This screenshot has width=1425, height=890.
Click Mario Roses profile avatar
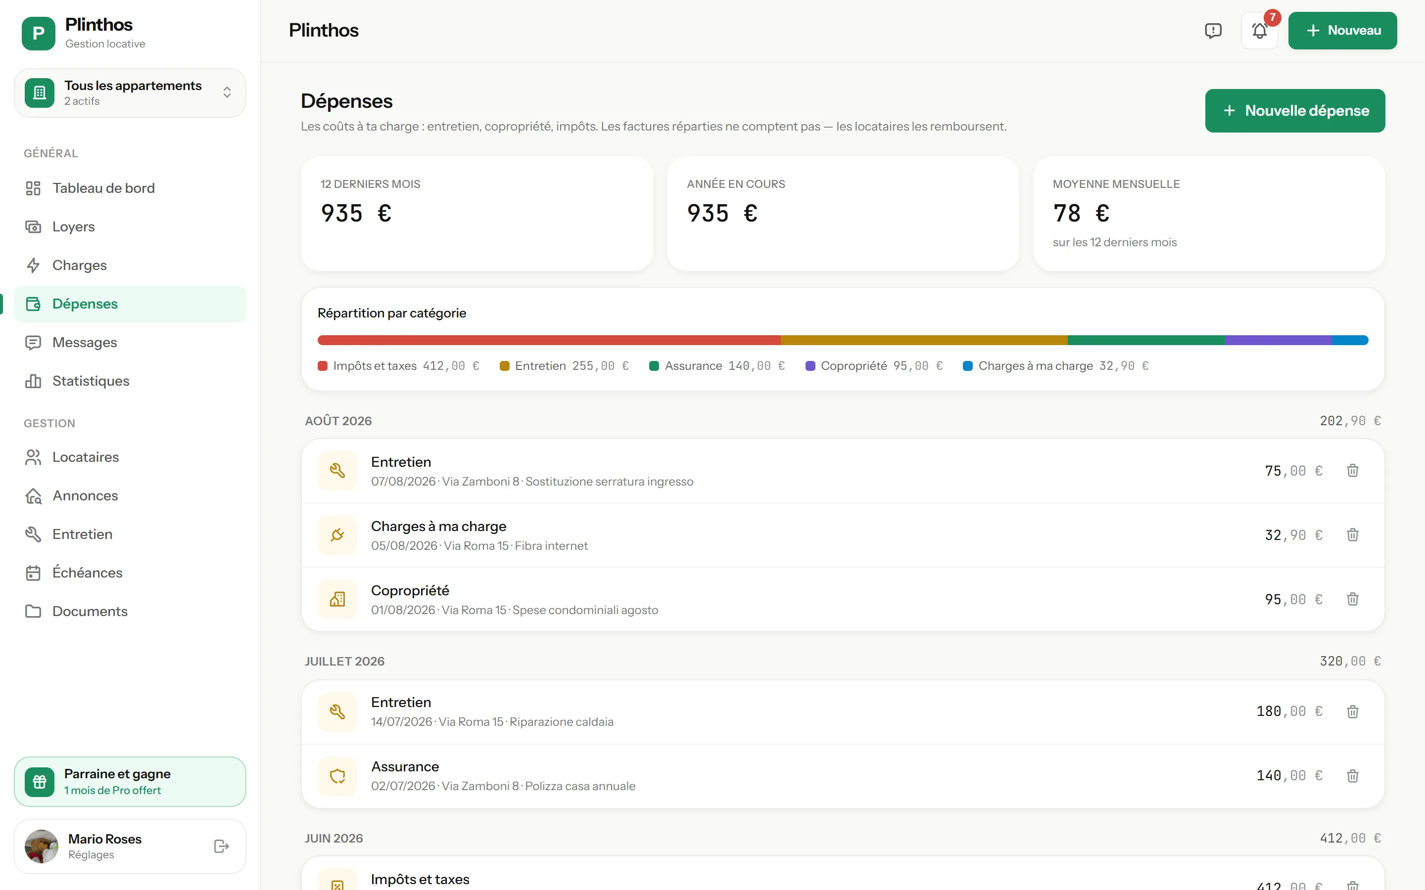click(x=41, y=846)
